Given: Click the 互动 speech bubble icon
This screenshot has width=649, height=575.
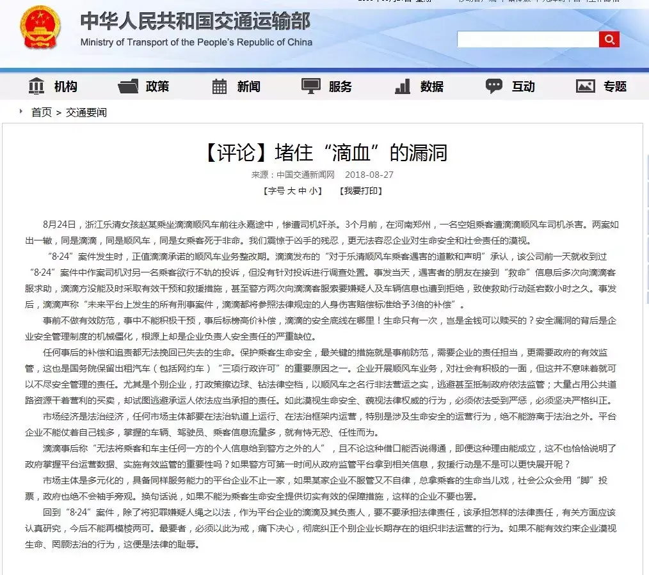Looking at the screenshot, I should click(x=493, y=86).
